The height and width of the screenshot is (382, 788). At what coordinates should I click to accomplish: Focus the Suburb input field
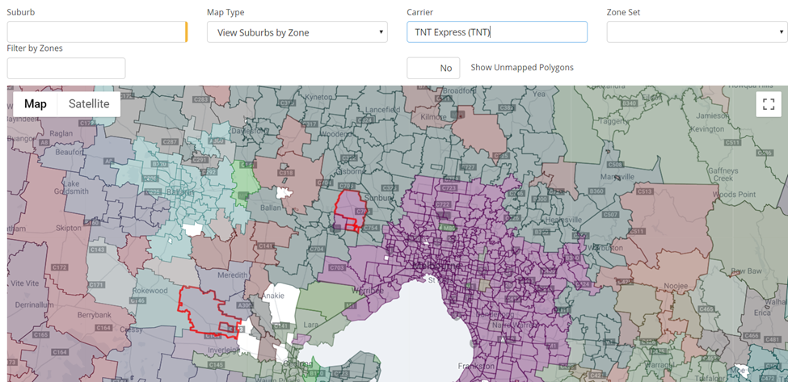coord(97,31)
